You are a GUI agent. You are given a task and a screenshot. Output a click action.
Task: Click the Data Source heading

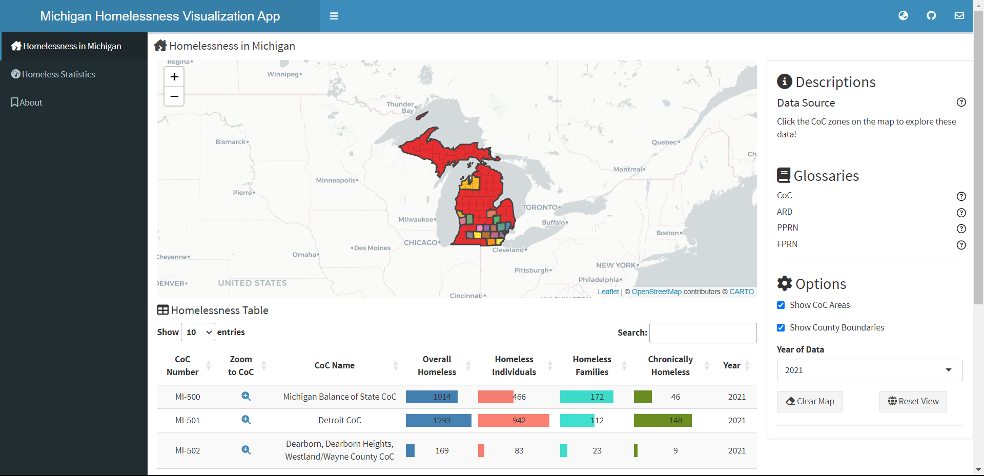pyautogui.click(x=806, y=102)
